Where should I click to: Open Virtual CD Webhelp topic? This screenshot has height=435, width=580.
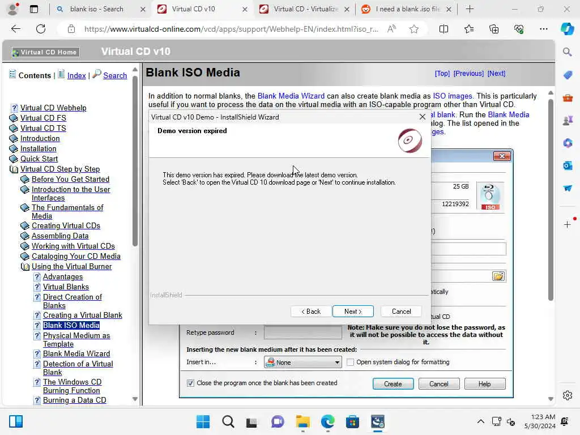53,108
